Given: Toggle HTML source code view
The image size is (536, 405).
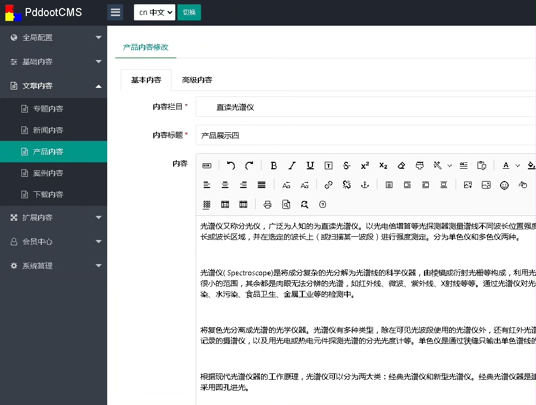Looking at the screenshot, I should click(207, 166).
